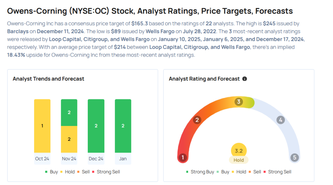Click gauge marker number 5
Screen dimensions: 333x185
(295, 158)
